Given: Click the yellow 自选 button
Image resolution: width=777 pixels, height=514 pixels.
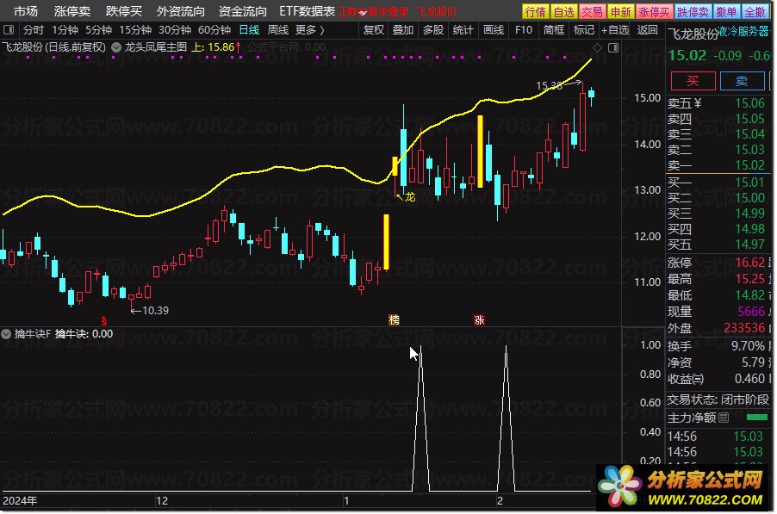Looking at the screenshot, I should click(x=563, y=11).
